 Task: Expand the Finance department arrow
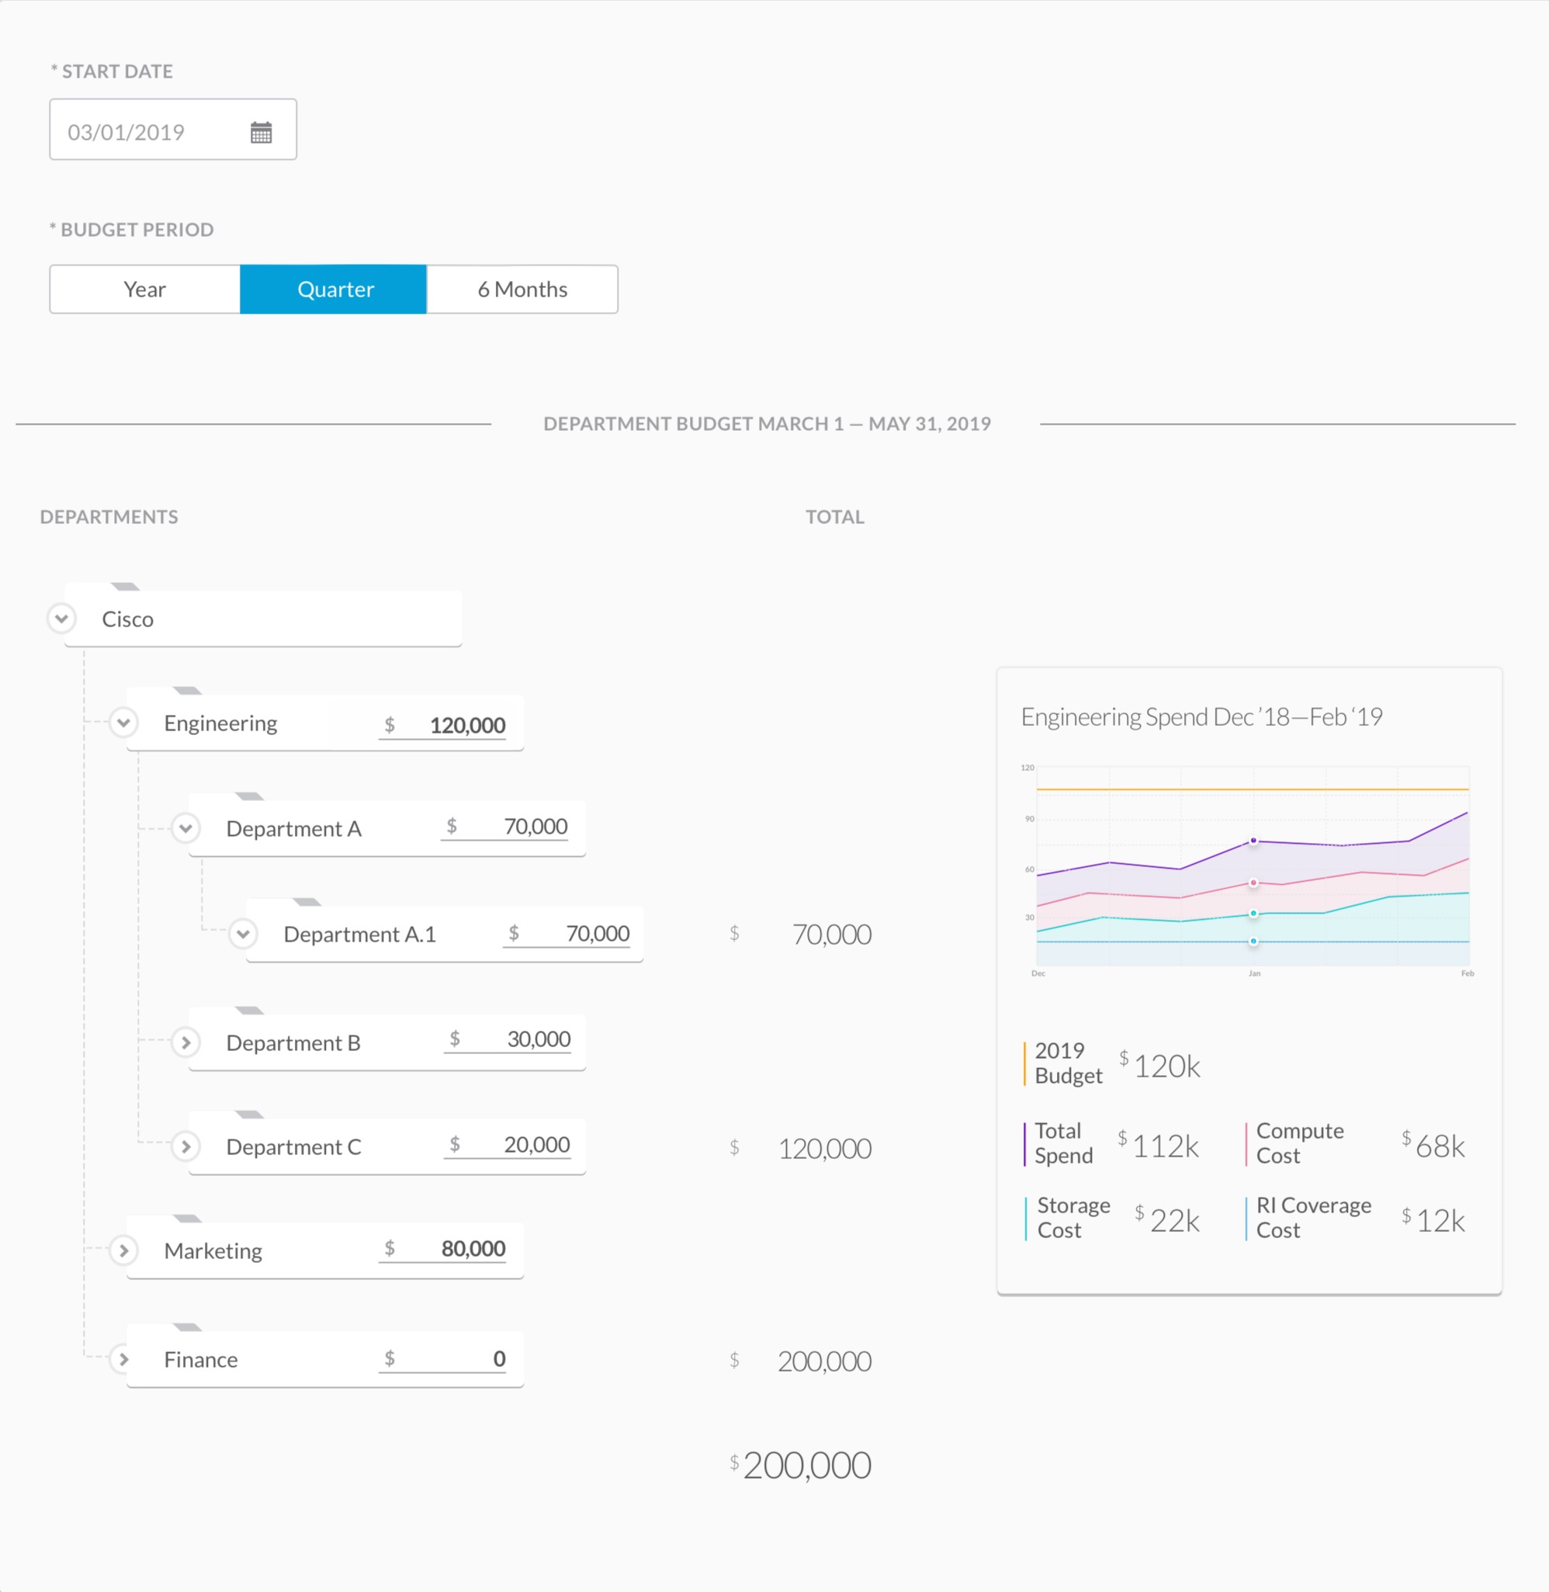click(x=123, y=1359)
